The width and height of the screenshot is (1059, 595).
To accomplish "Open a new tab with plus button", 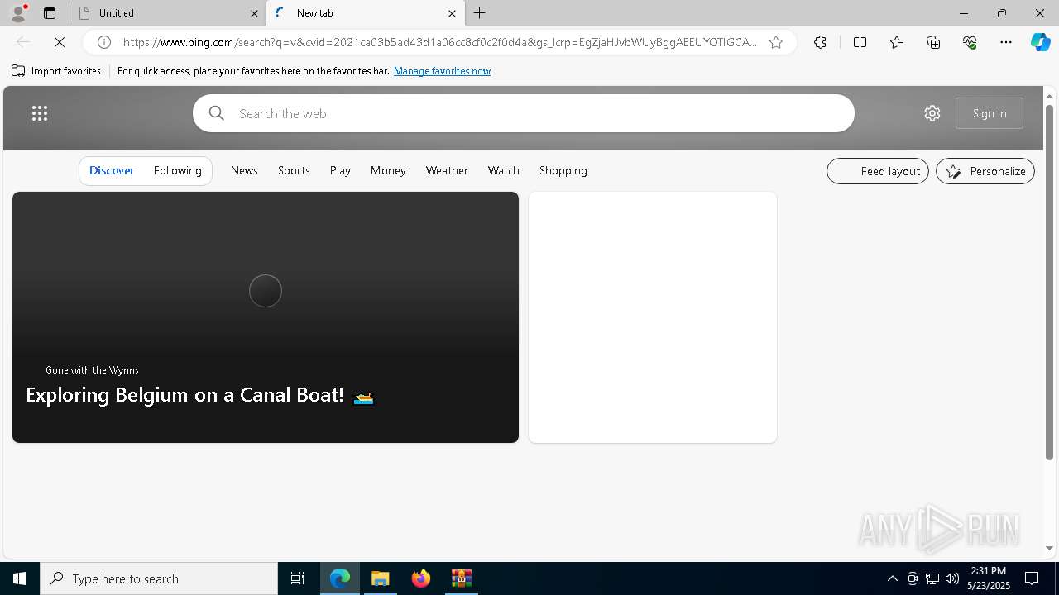I will pyautogui.click(x=480, y=13).
